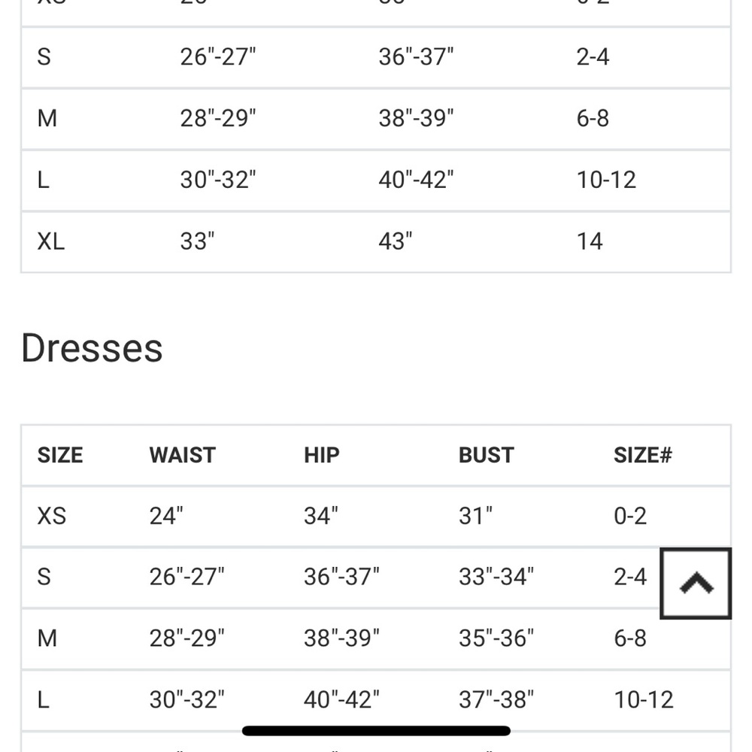Tap the 37"-38" bust measurement cell
The width and height of the screenshot is (752, 752).
[496, 699]
